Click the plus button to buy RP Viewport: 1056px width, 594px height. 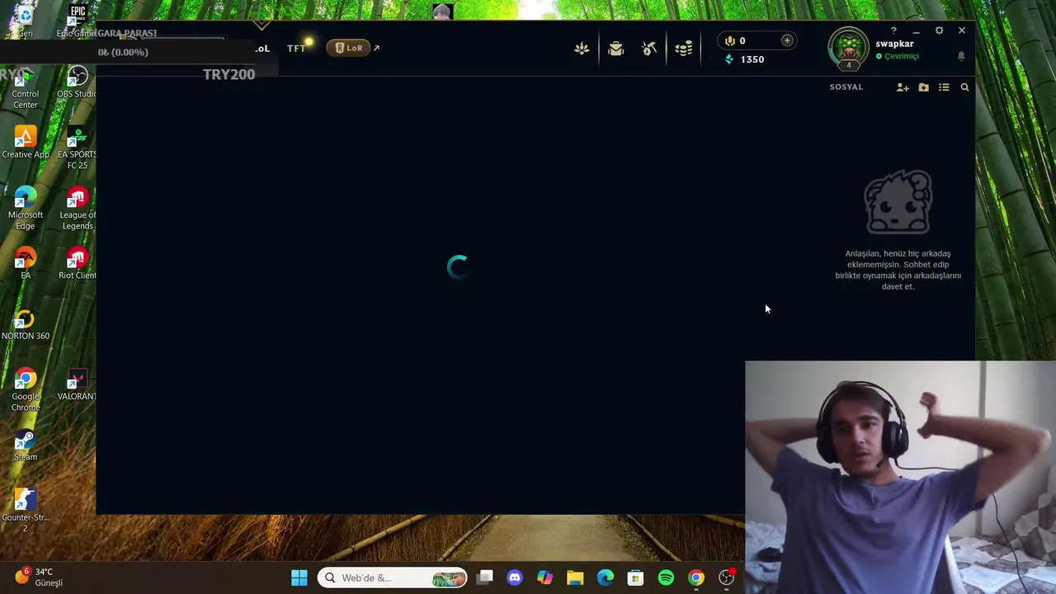point(787,40)
